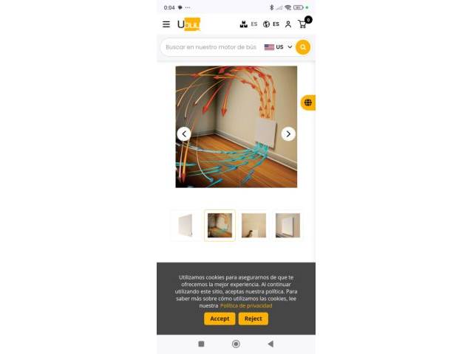473x354 pixels.
Task: Open the Política de privacidad link
Action: [246, 306]
